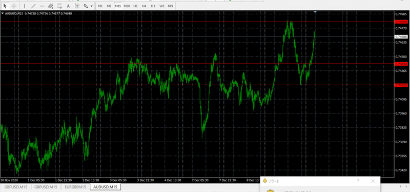
Task: Click the bell icon in alert popup
Action: 265,181
